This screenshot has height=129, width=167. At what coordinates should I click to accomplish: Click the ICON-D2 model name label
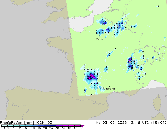coord(44,123)
